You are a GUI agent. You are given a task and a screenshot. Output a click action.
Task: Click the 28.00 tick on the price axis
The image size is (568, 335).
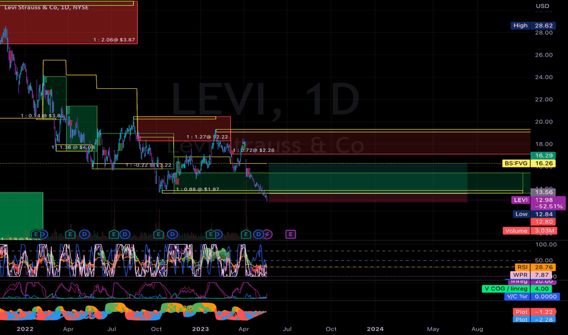point(544,33)
